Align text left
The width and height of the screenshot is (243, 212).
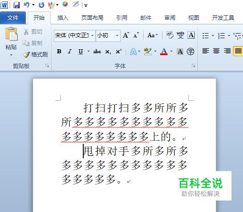click(206, 51)
